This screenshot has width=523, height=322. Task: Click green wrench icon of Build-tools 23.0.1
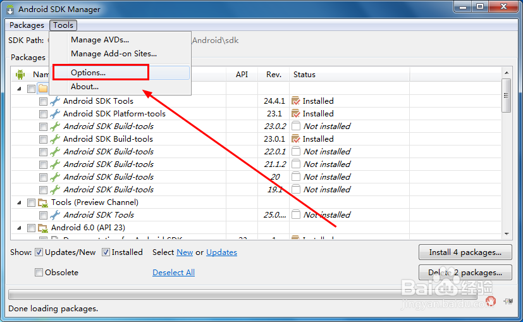(55, 139)
